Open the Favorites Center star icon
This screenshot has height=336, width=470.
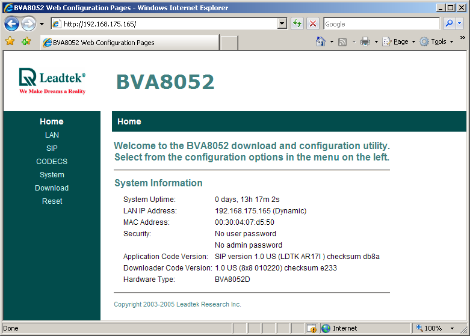(10, 41)
